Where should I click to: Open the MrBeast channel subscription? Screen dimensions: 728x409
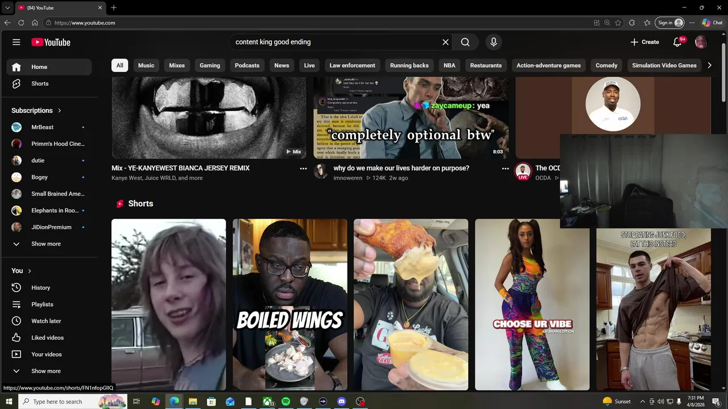click(x=49, y=127)
